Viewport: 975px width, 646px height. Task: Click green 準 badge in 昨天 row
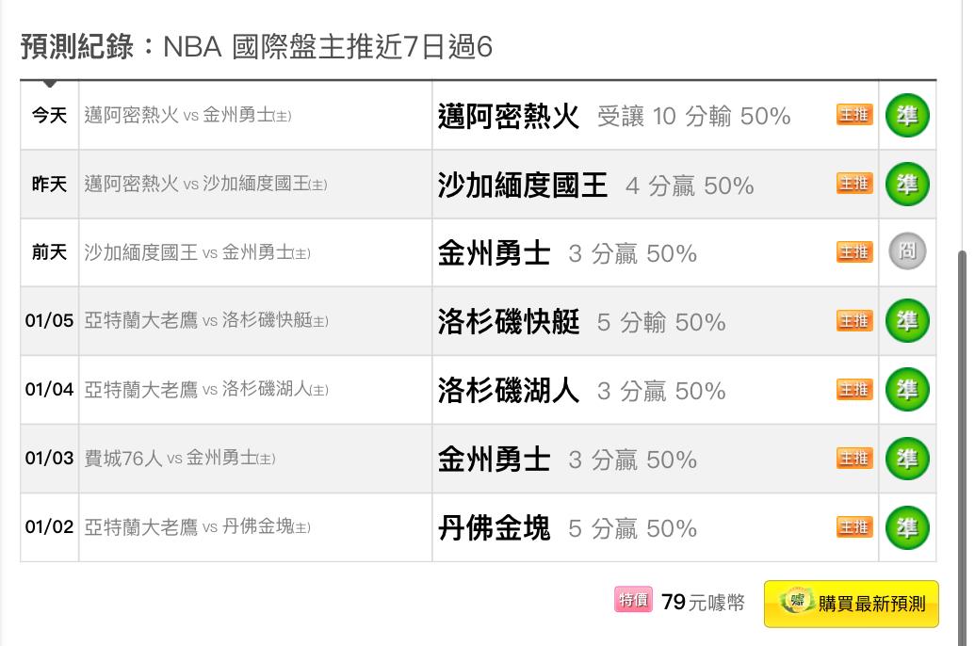(x=907, y=184)
